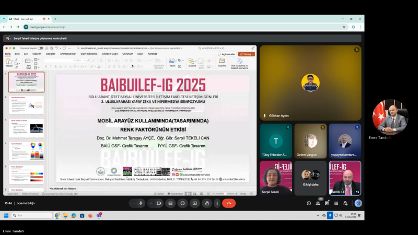Click the undo arrow in PowerPoint title bar

56,48
